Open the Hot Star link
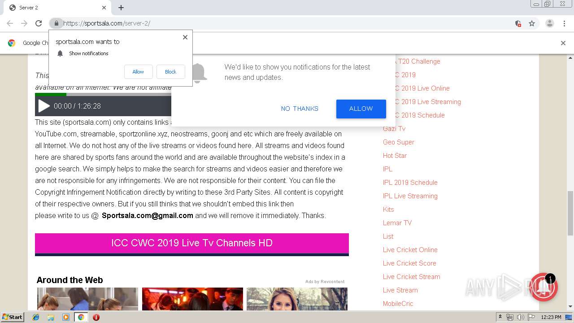 pos(395,156)
